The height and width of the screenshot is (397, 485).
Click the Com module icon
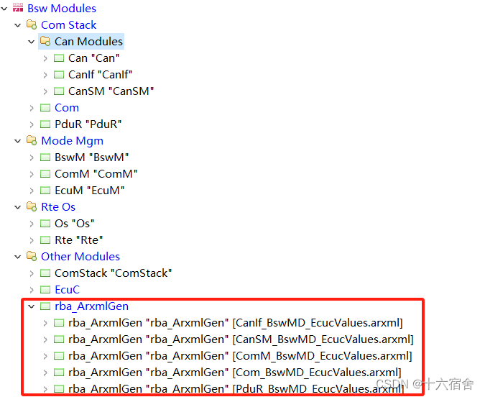click(x=45, y=107)
